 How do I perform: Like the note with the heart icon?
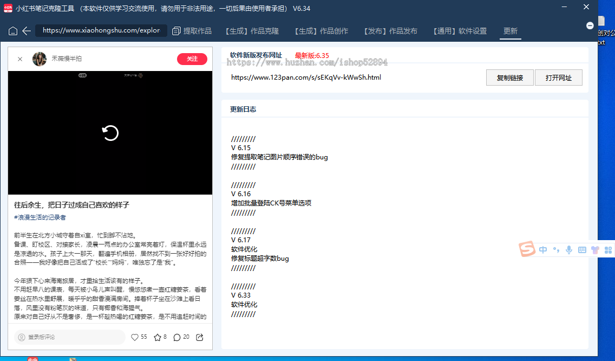coord(134,337)
